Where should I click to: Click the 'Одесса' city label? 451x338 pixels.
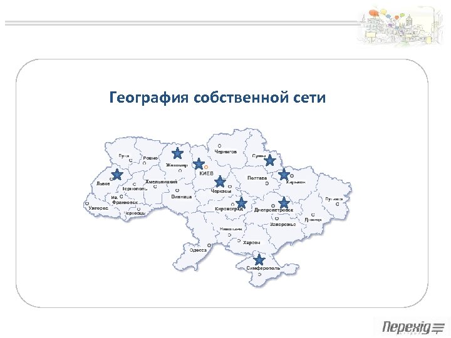coord(198,250)
